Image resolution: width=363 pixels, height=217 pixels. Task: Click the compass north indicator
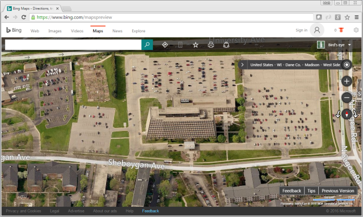coord(347,114)
